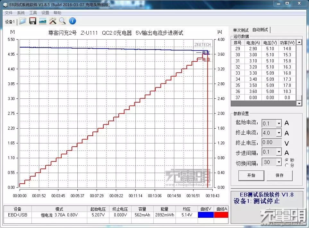This screenshot has height=228, width=309.
Task: Click the red 曲线A color swatch
Action: click(221, 215)
